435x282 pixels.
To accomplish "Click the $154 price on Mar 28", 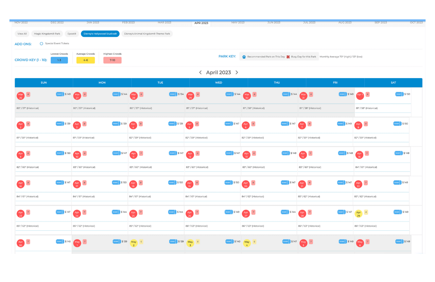I will coord(181,94).
